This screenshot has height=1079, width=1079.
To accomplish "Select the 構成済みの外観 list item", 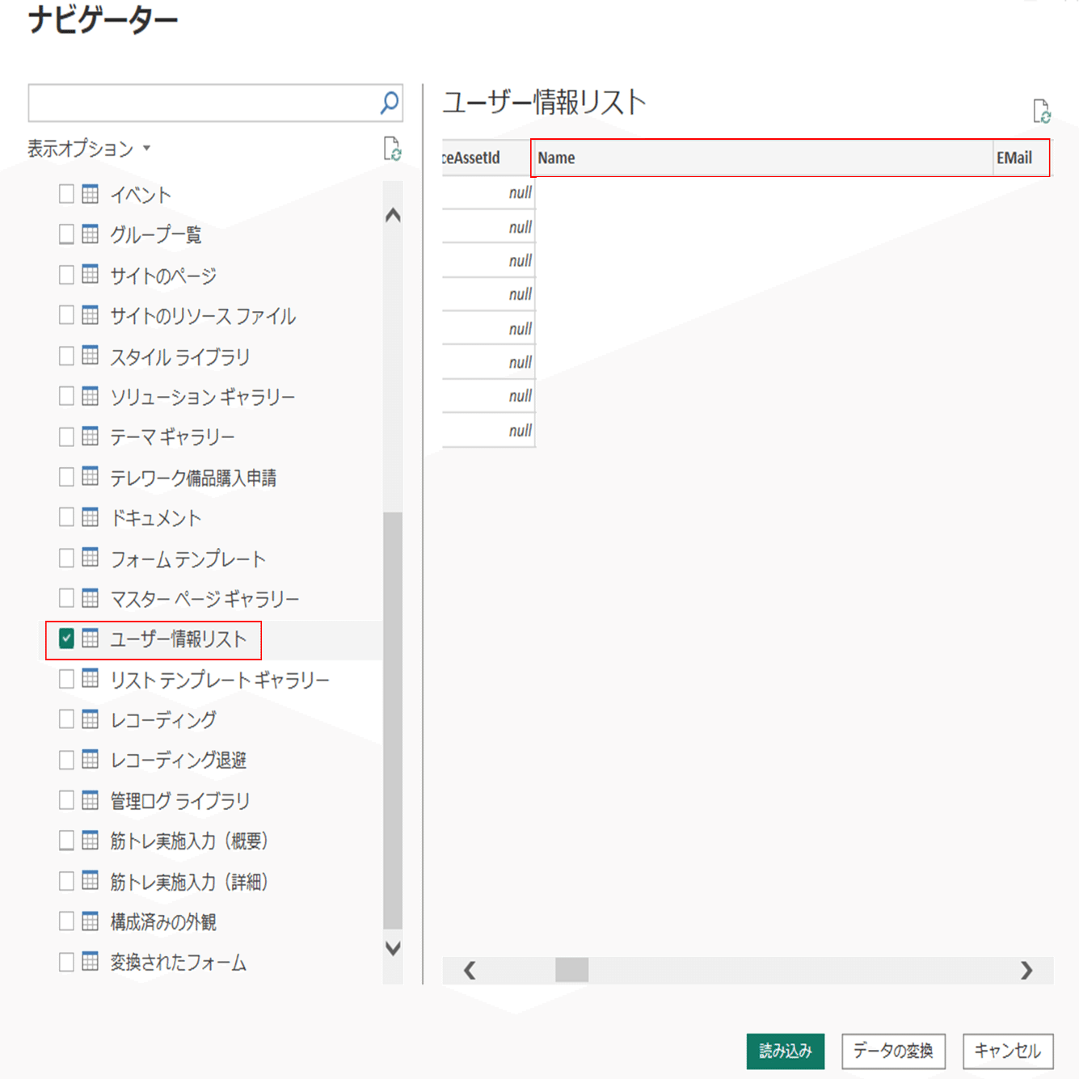I will point(163,922).
